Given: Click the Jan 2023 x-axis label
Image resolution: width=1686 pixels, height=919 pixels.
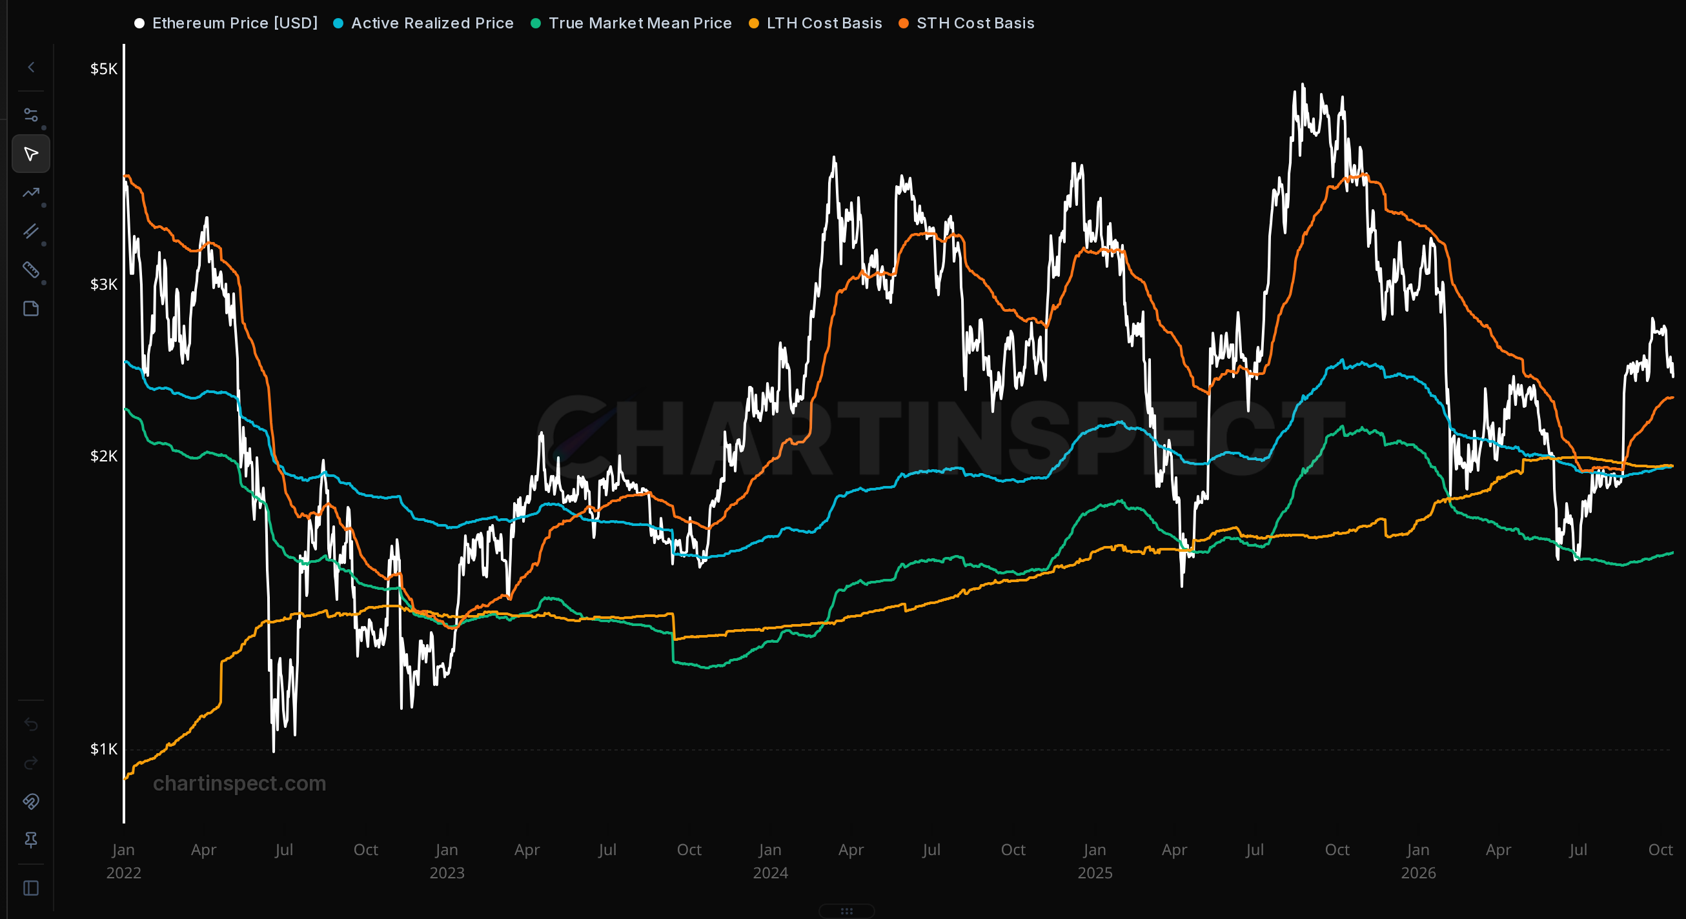Looking at the screenshot, I should [447, 861].
